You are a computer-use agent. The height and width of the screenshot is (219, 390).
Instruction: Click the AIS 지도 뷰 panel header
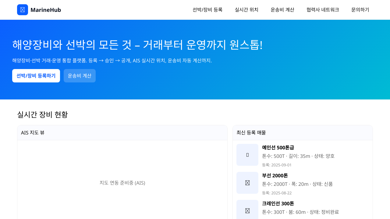[122, 133]
